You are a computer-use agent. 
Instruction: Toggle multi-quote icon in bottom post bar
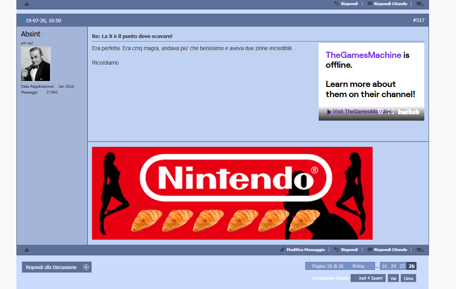click(420, 250)
